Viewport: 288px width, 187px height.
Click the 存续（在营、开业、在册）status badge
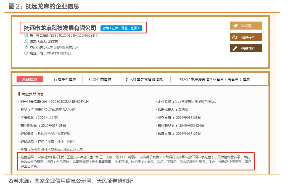coord(121,28)
